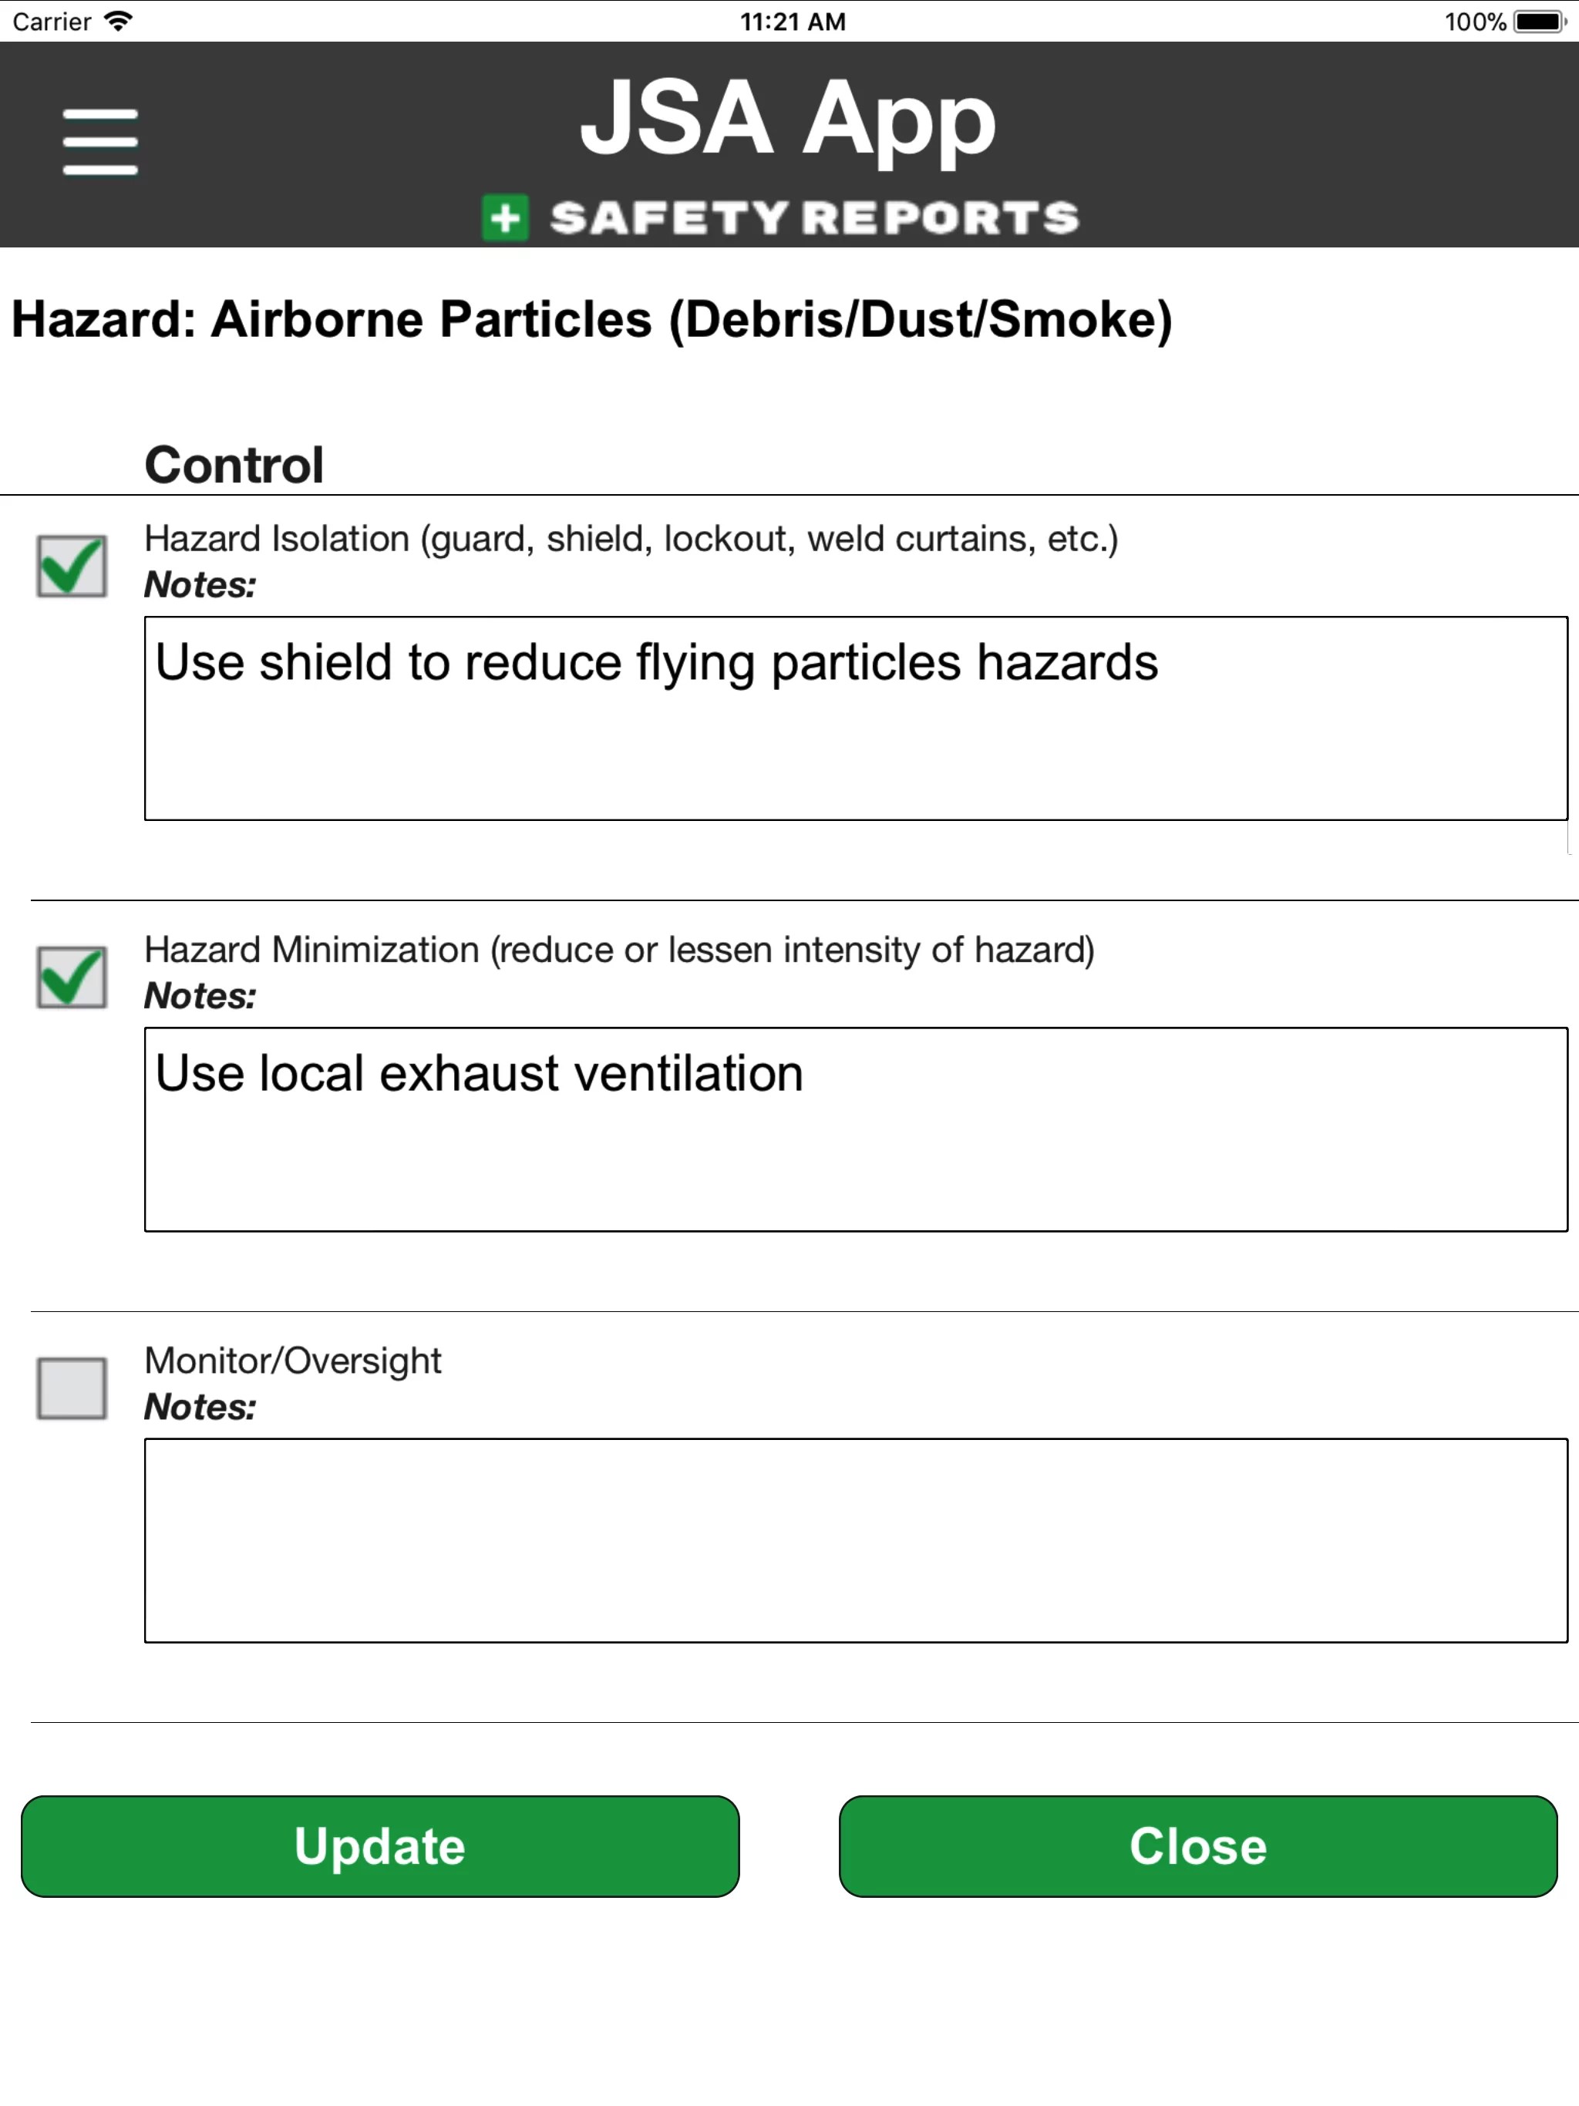Viewport: 1579px width, 2106px height.
Task: Open the hamburger menu
Action: 100,142
